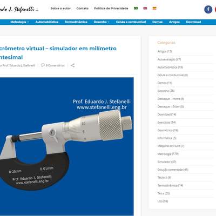Expand the Metrologia dropdown menu
Image resolution: width=216 pixels, height=216 pixels.
coord(19,22)
